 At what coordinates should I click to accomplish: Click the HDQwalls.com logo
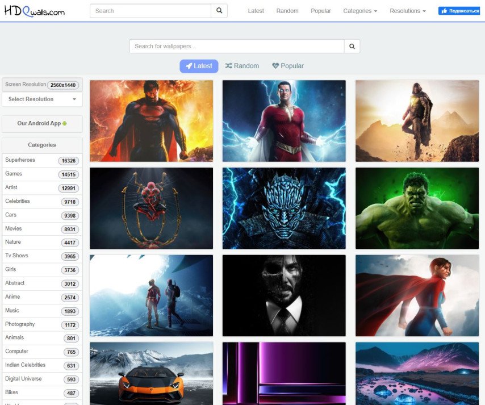point(34,11)
